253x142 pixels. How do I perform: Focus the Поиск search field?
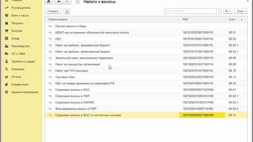click(x=191, y=11)
